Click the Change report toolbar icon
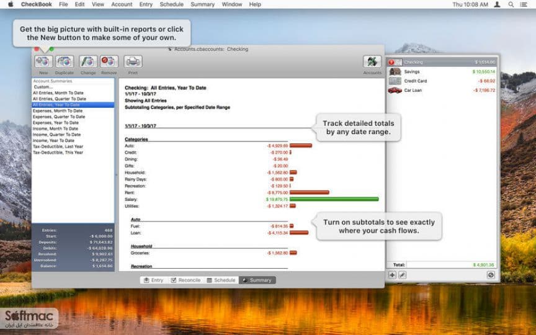This screenshot has width=536, height=335. (88, 61)
